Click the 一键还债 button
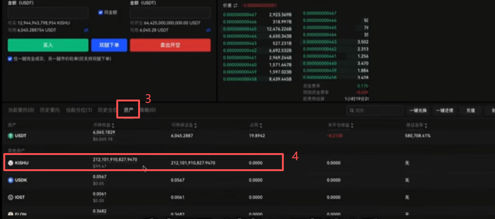495x219 pixels. coord(445,110)
